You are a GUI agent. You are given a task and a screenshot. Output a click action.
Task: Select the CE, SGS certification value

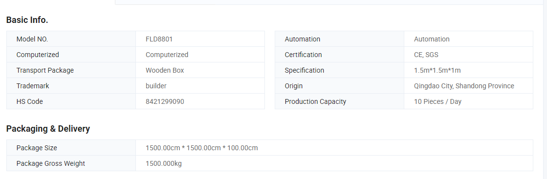click(426, 55)
